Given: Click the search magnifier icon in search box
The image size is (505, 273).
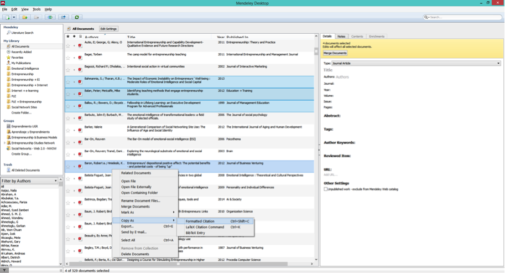Looking at the screenshot, I should 426,17.
